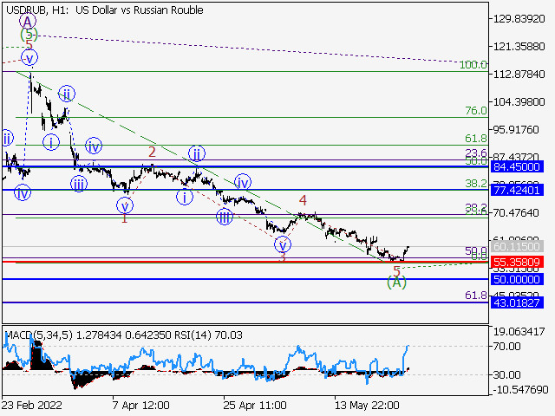Select the green (5) wave label
Image resolution: width=555 pixels, height=416 pixels.
29,35
